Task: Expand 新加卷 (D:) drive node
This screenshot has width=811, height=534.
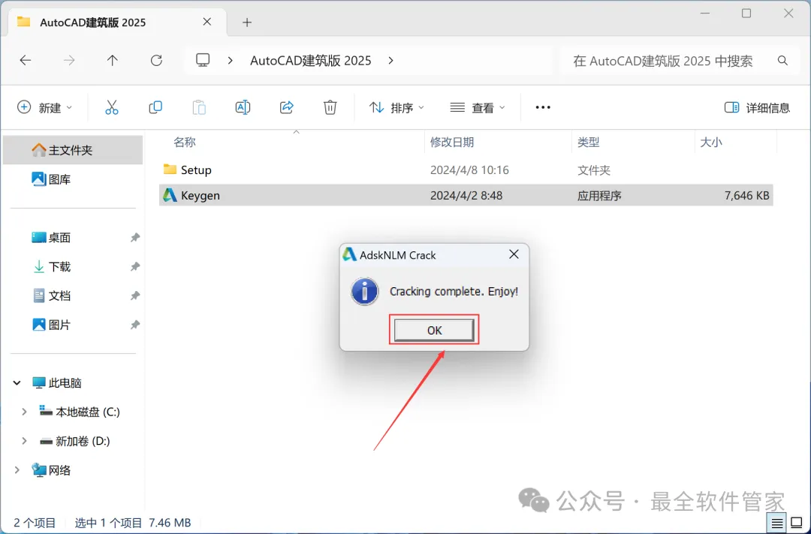Action: [24, 441]
